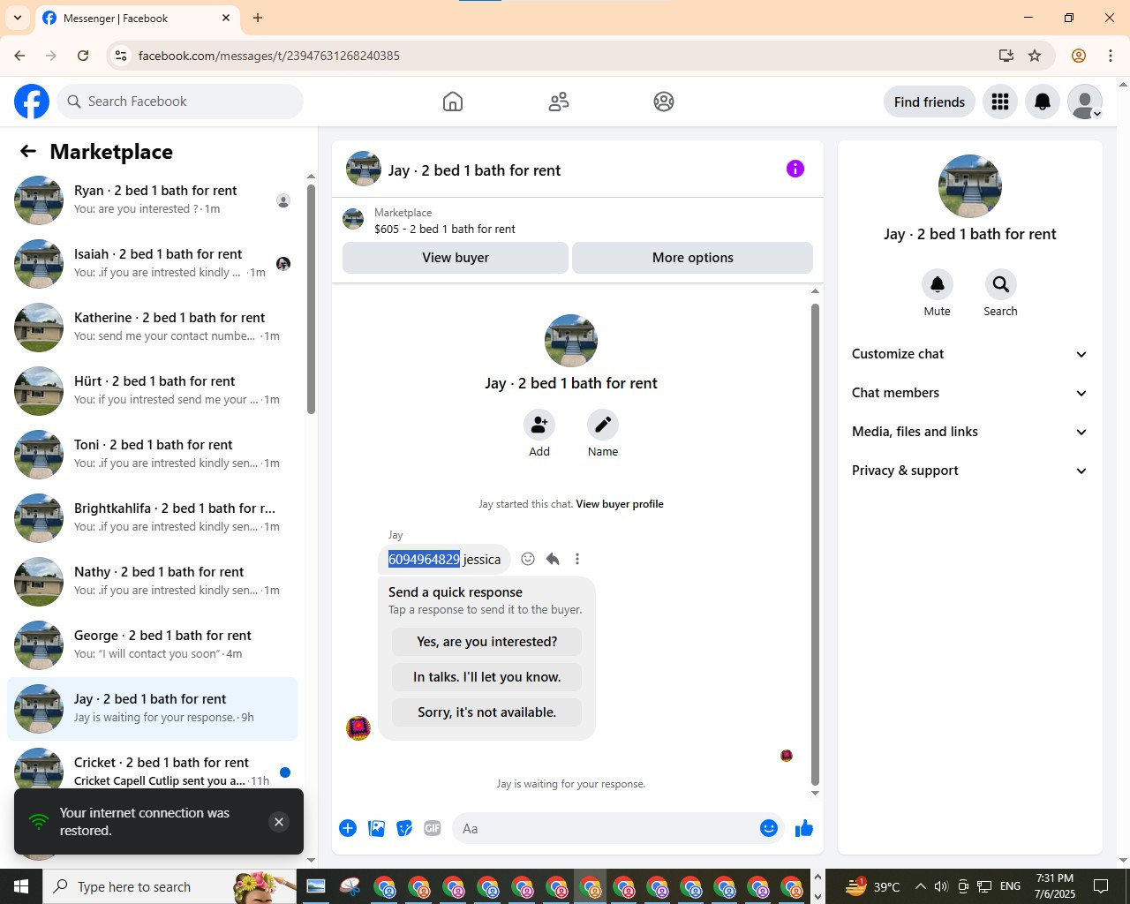Reply to Jay's message
1130x904 pixels.
553,559
